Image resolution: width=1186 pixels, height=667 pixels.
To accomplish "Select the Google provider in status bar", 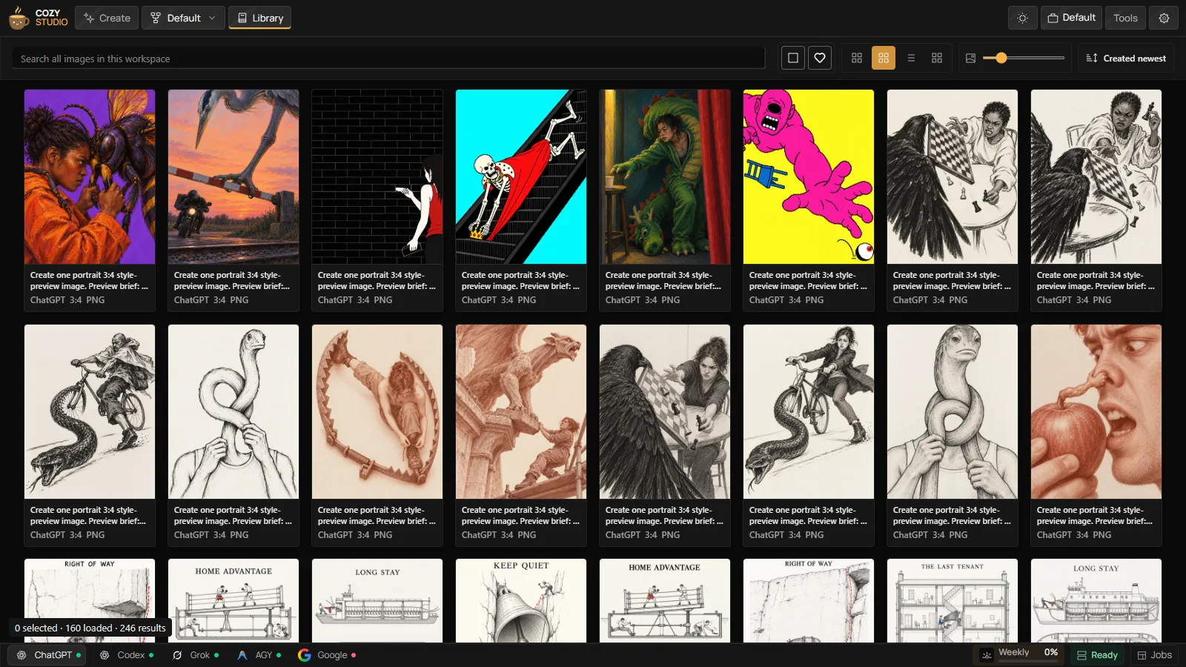I will pos(327,655).
